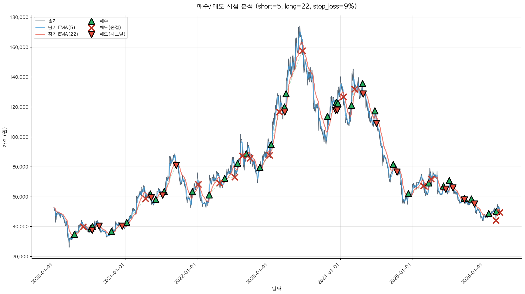Click the red X 매도(손절) legend icon
The width and height of the screenshot is (525, 294).
point(91,28)
